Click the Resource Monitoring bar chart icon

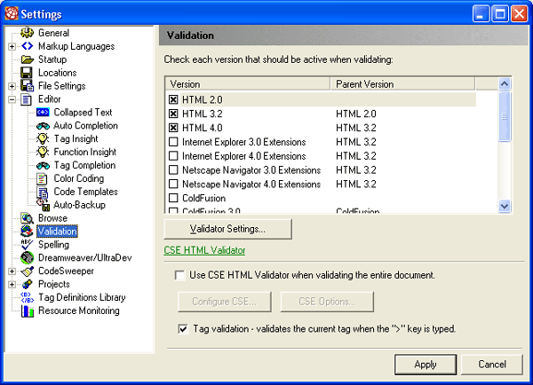(28, 310)
